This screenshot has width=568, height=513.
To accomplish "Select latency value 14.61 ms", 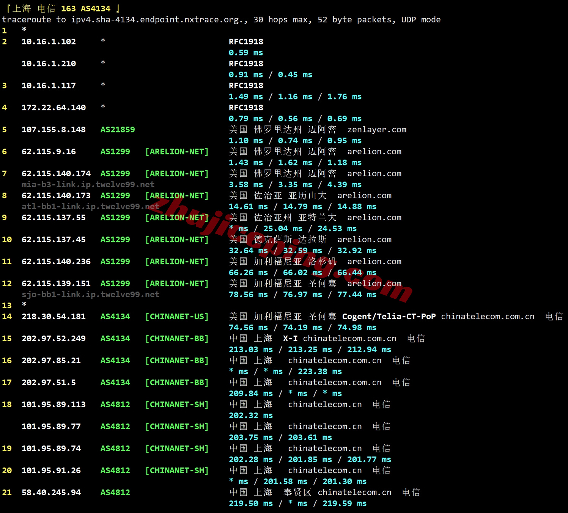I will tap(248, 207).
